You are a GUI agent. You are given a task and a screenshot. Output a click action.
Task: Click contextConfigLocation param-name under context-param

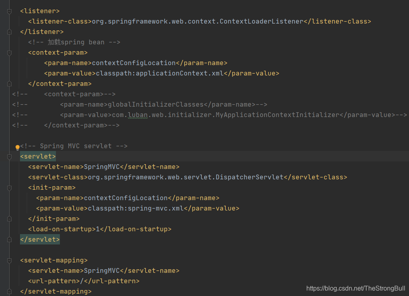(x=136, y=63)
